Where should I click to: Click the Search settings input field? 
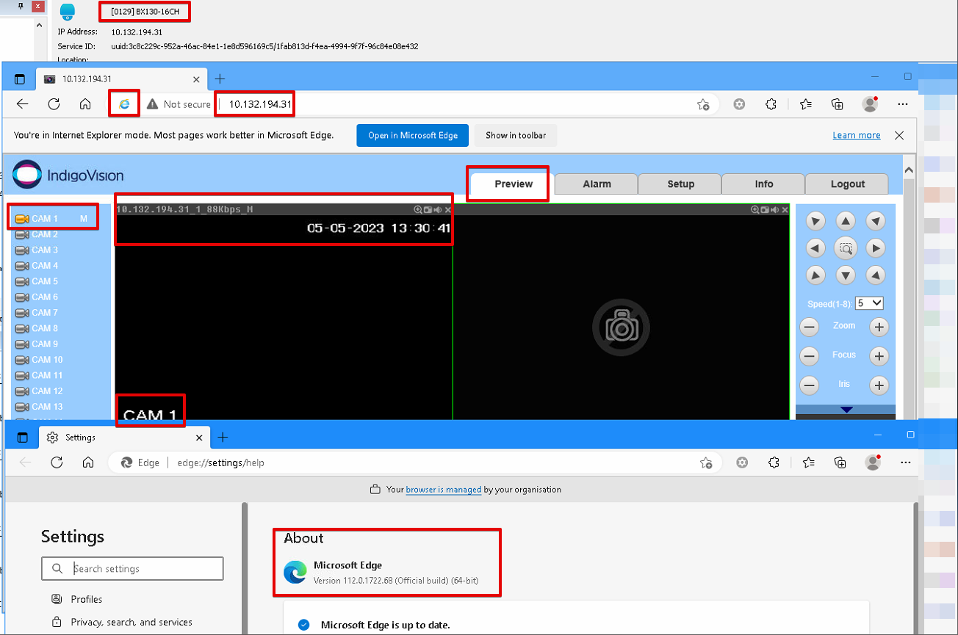coord(132,569)
